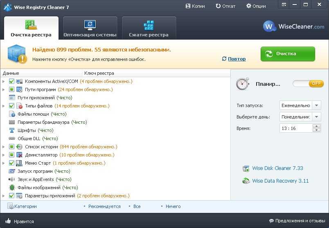Open the Тип запуска dropdown
This screenshot has width=329, height=228.
pyautogui.click(x=316, y=105)
